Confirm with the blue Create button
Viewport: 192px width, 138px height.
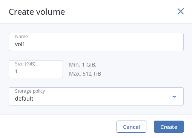click(x=169, y=127)
